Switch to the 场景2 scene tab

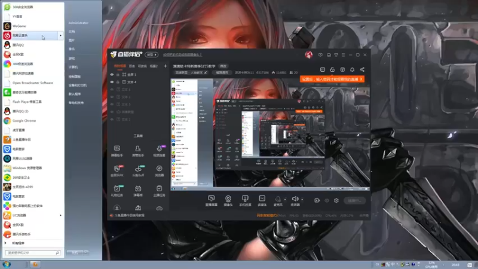tap(154, 66)
